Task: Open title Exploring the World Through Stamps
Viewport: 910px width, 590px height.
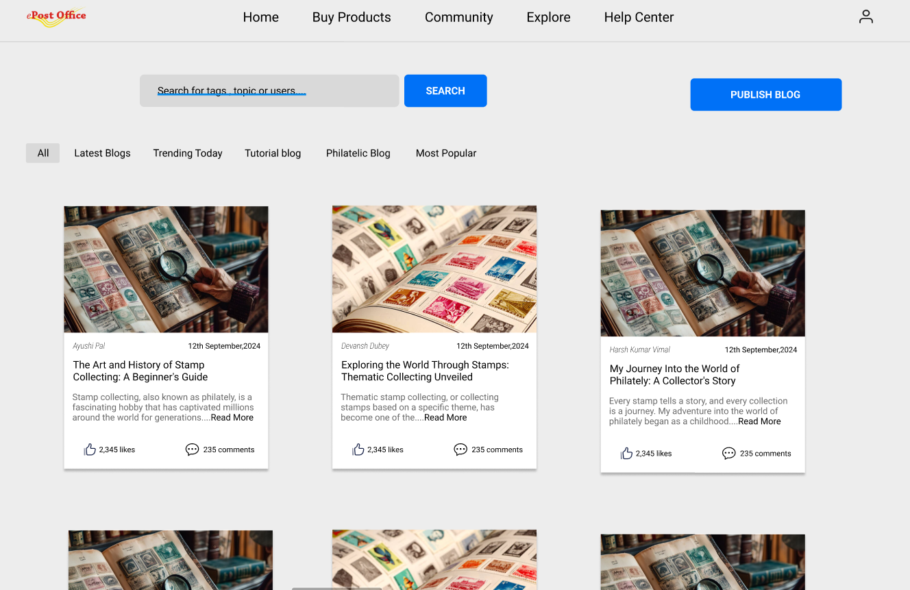Action: [x=425, y=371]
